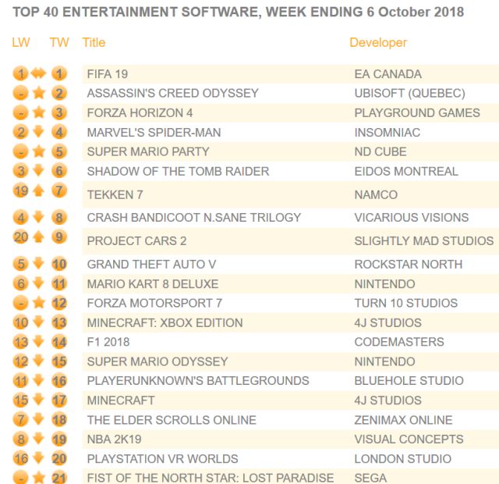
Task: Click the TW column header
Action: click(x=59, y=42)
